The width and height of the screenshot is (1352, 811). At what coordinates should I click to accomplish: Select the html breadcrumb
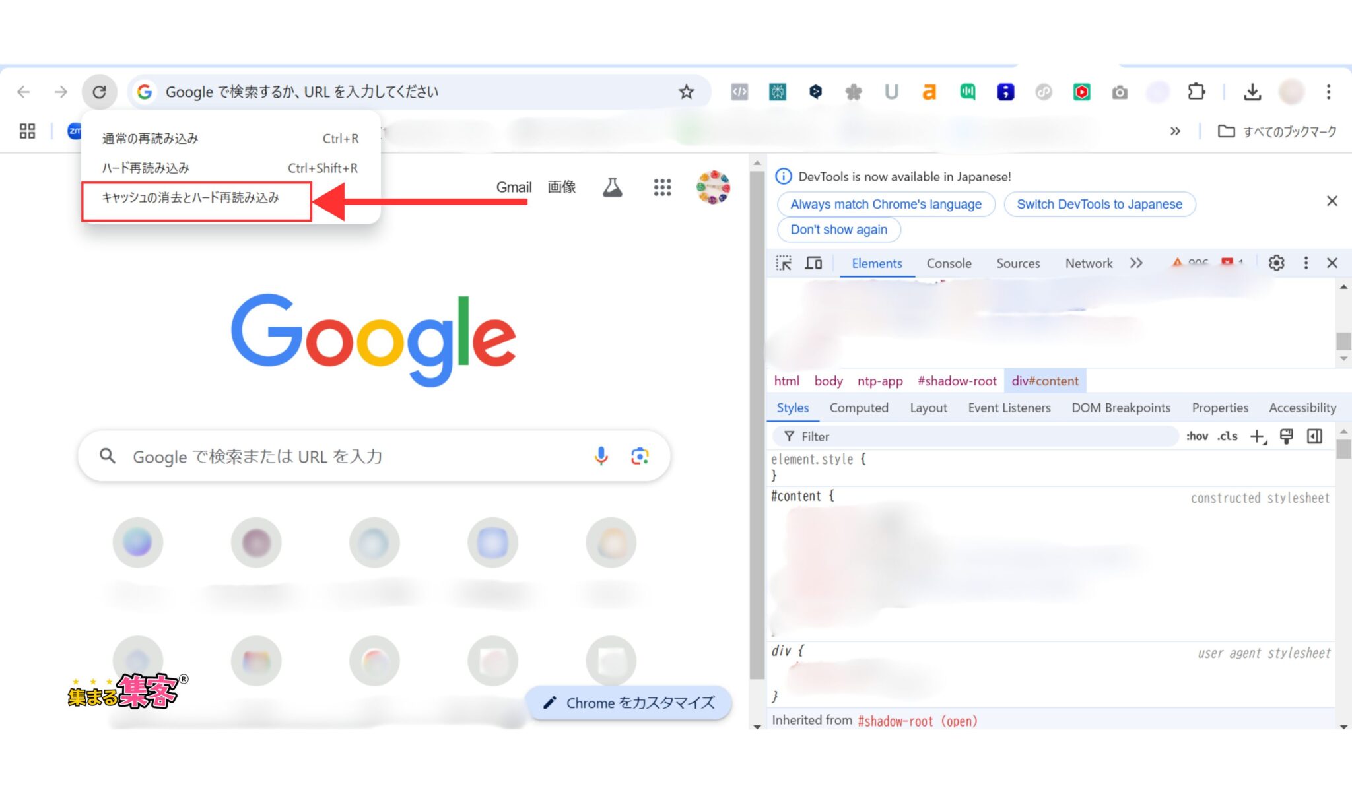point(786,381)
